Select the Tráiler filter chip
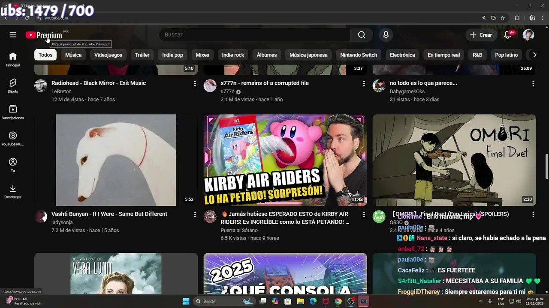The width and height of the screenshot is (549, 308). 142,55
